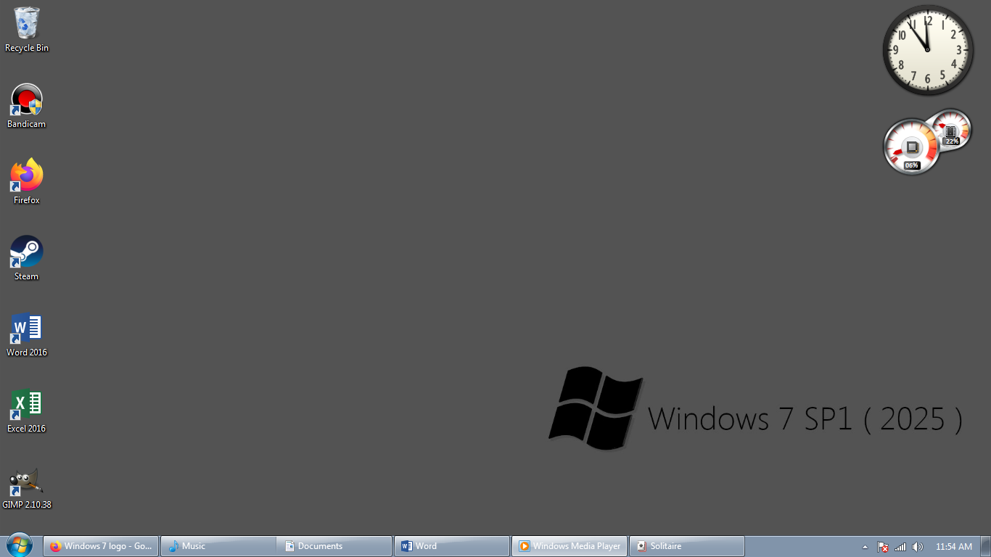Switch to Windows Media Player taskbar button
Viewport: 991px width, 557px height.
coord(569,546)
